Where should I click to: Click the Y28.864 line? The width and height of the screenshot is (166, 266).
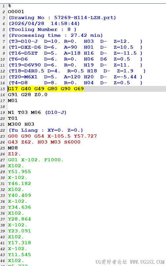pos(19,219)
